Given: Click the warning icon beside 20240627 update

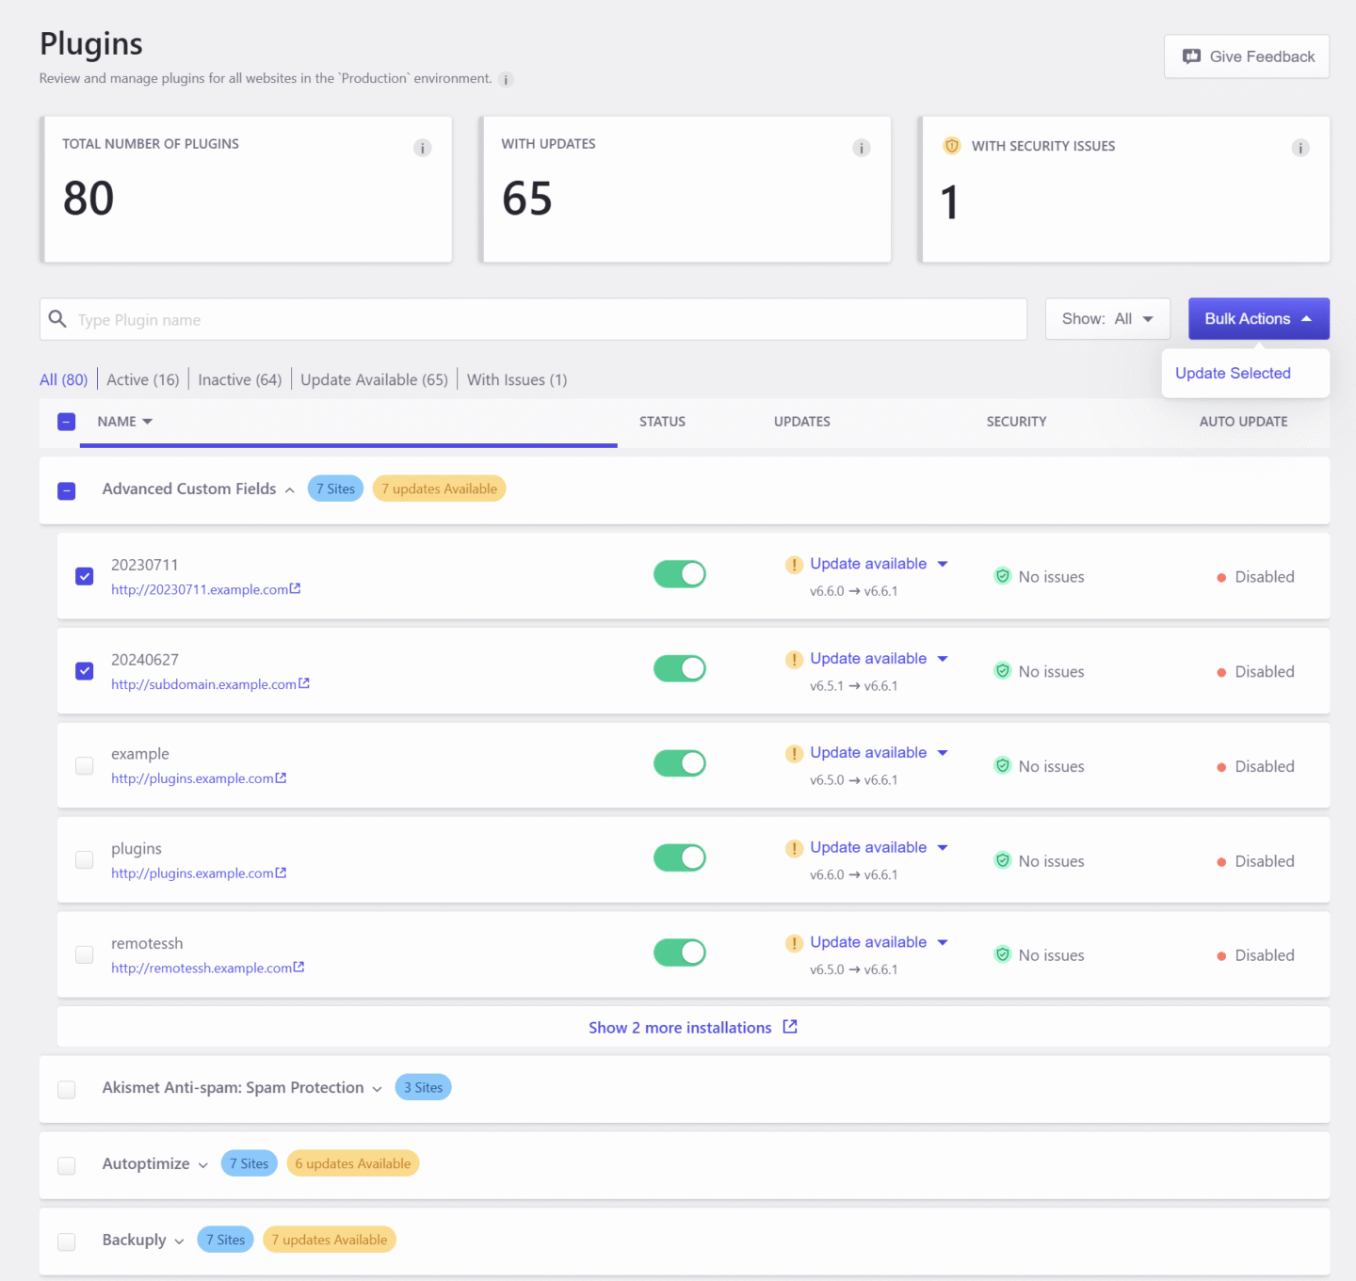Looking at the screenshot, I should [x=793, y=658].
